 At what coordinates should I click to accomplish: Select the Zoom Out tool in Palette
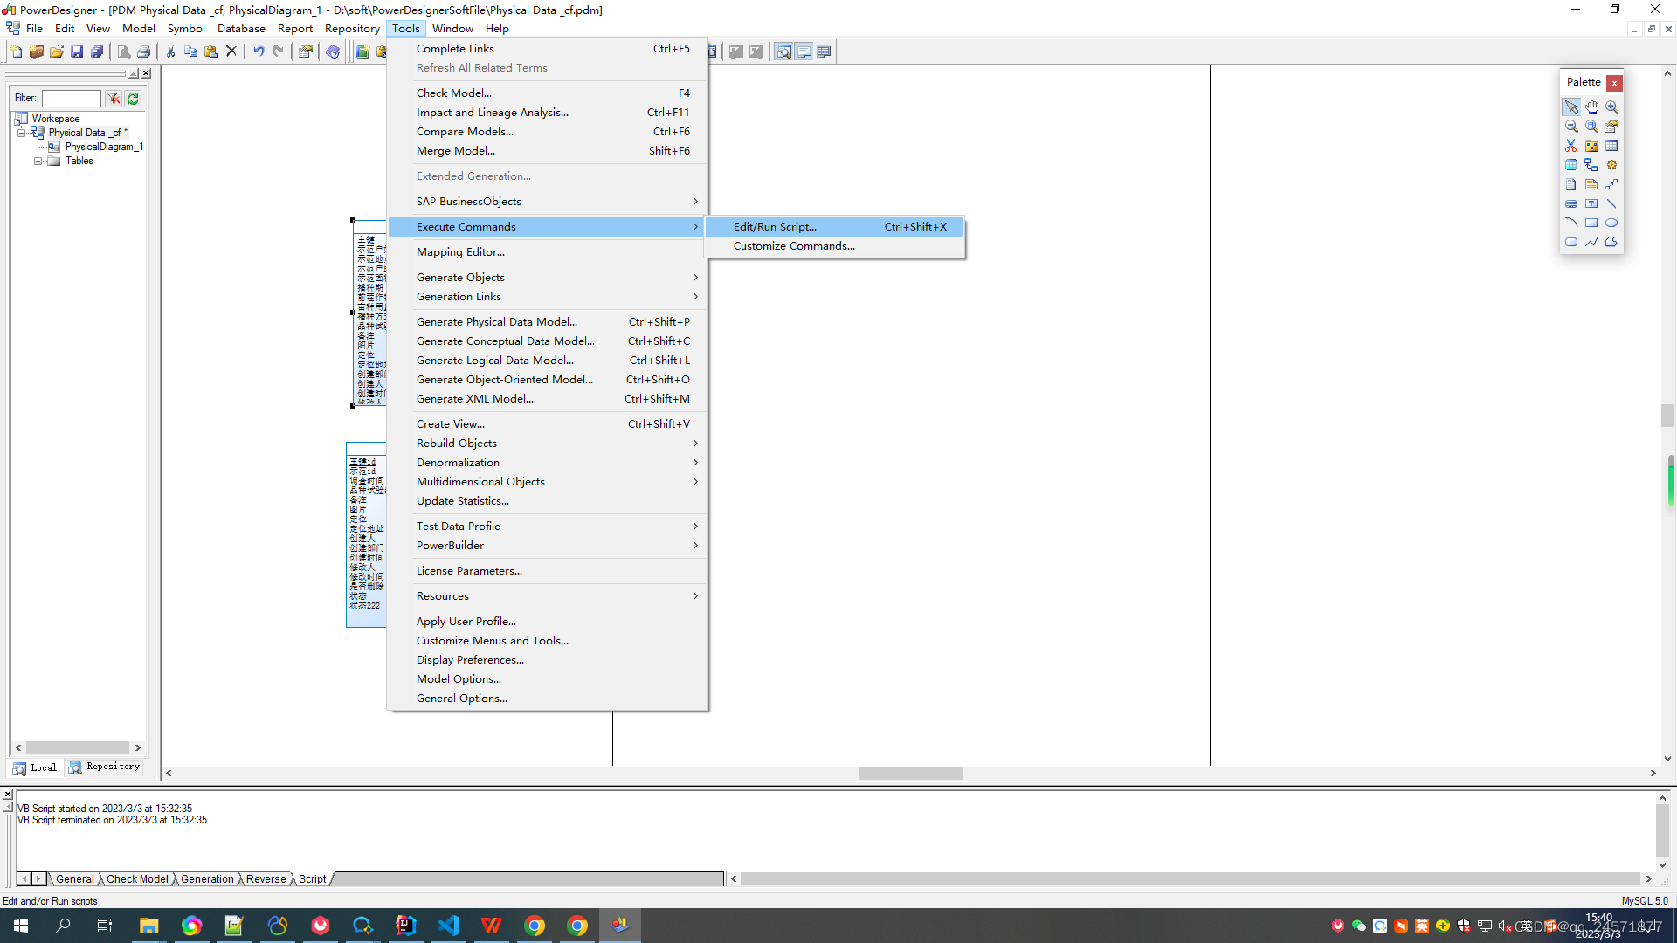point(1571,127)
